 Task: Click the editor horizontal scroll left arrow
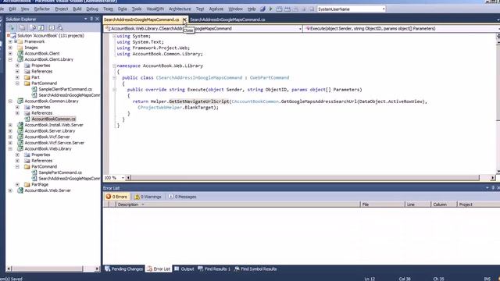128,178
